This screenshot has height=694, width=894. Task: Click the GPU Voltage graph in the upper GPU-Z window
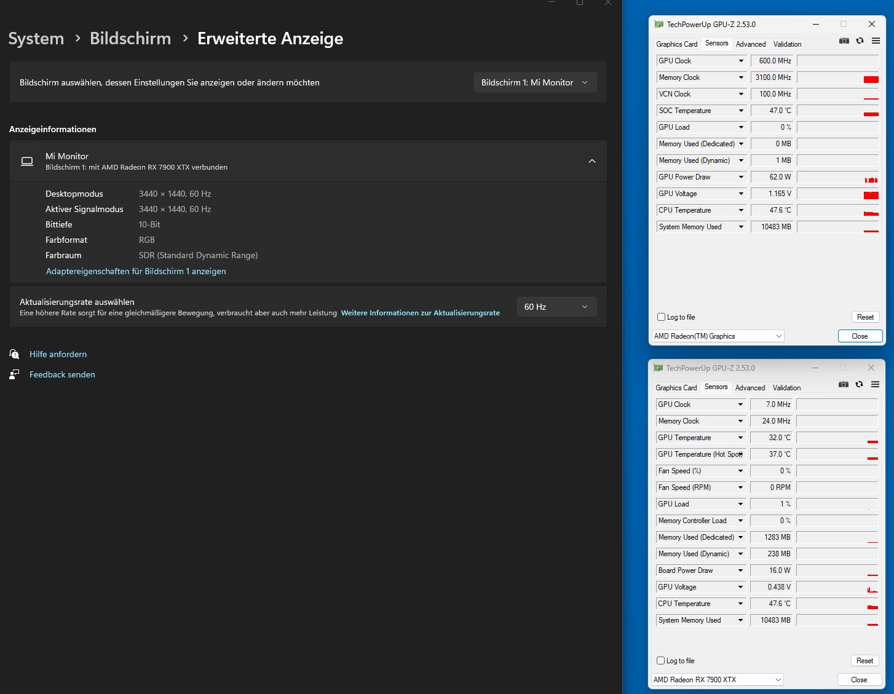[x=838, y=194]
